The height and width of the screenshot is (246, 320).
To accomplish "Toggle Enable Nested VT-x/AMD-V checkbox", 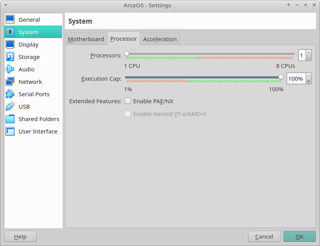I will coord(128,114).
